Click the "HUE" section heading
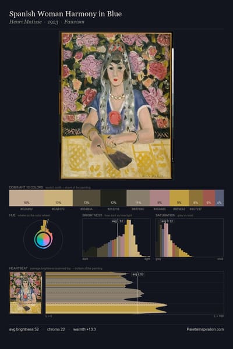This screenshot has width=233, height=349. click(12, 215)
